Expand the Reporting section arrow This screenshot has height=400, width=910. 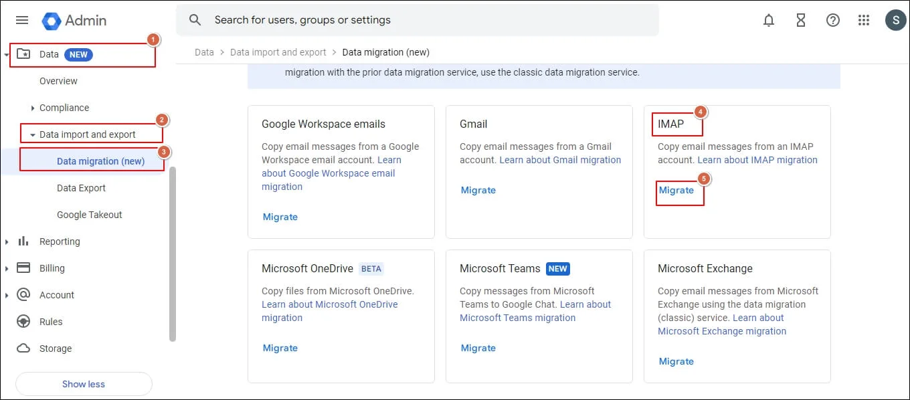point(7,241)
